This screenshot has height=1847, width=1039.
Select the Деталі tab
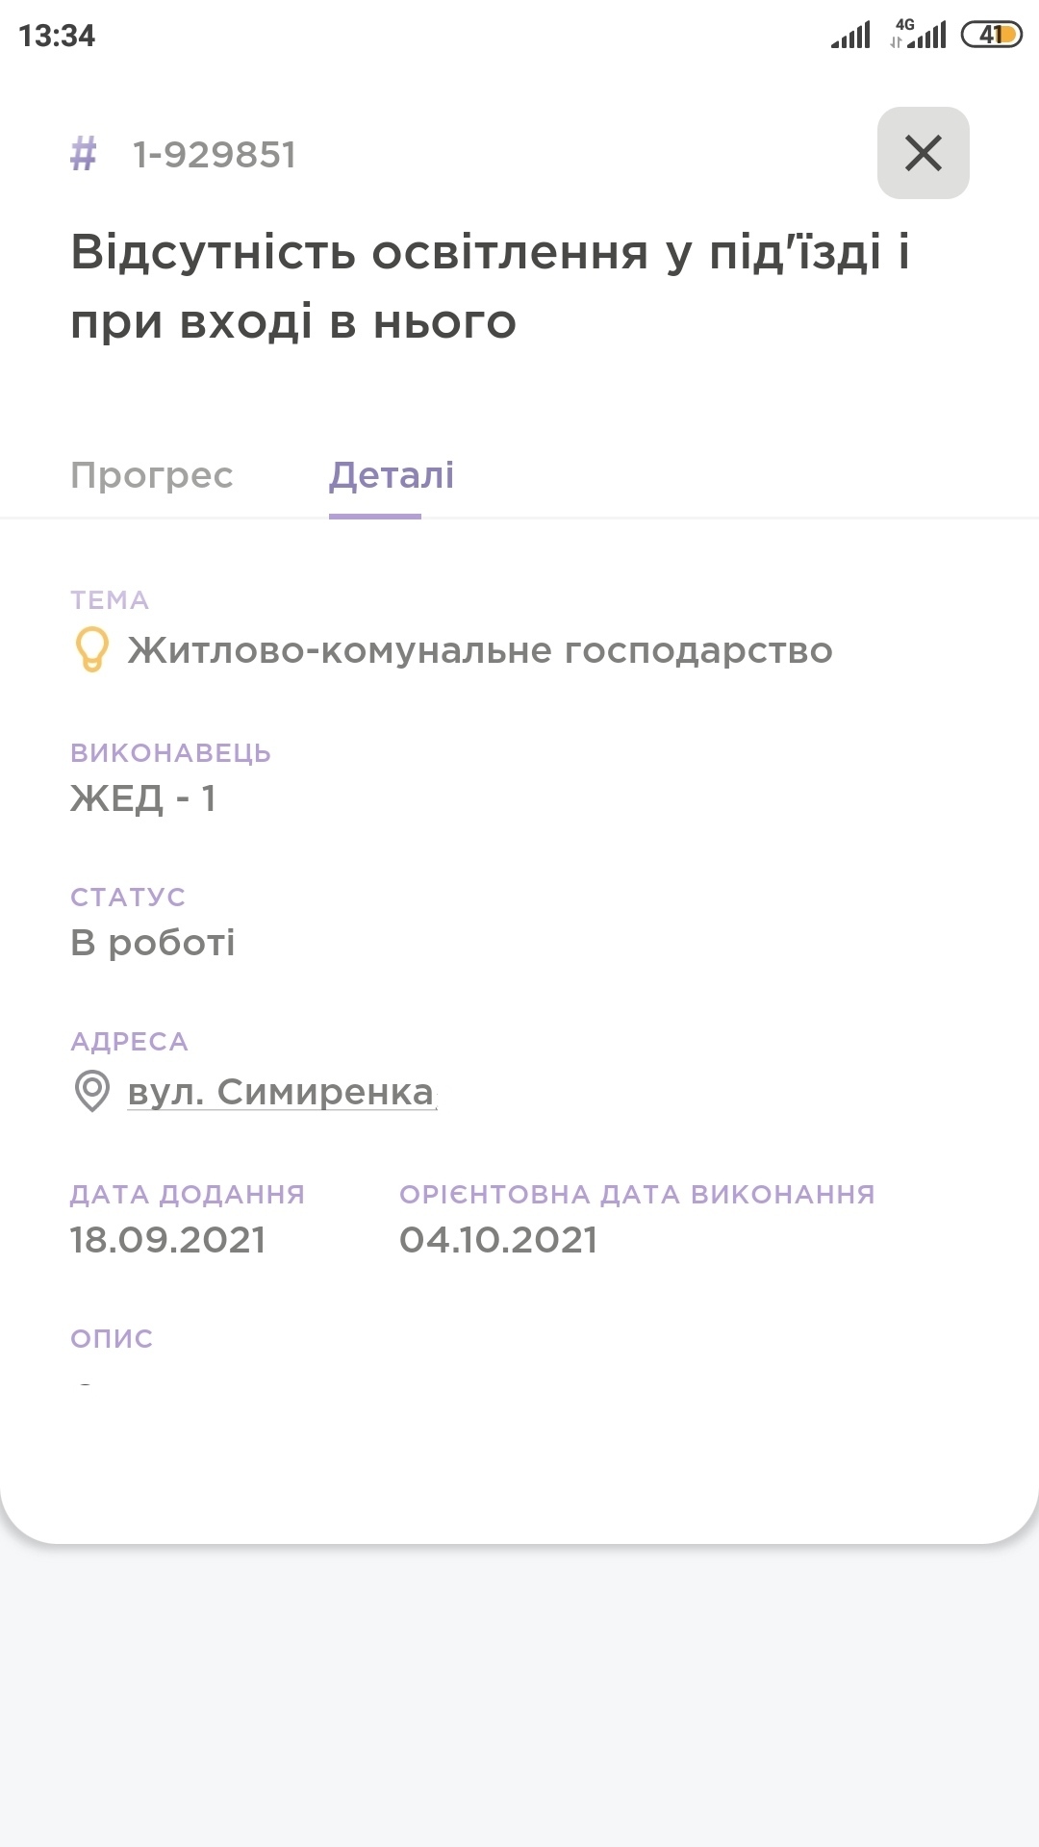tap(392, 475)
